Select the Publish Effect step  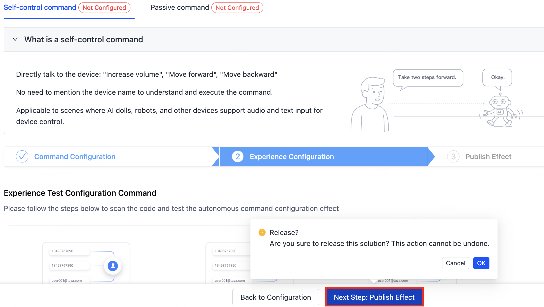coord(488,157)
